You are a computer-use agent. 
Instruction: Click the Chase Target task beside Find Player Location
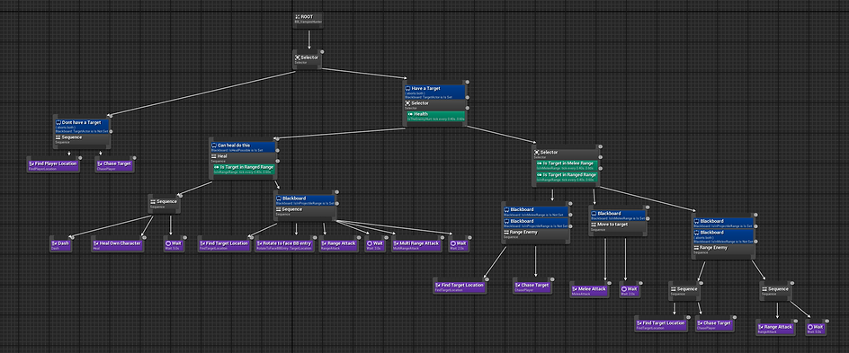click(x=114, y=165)
